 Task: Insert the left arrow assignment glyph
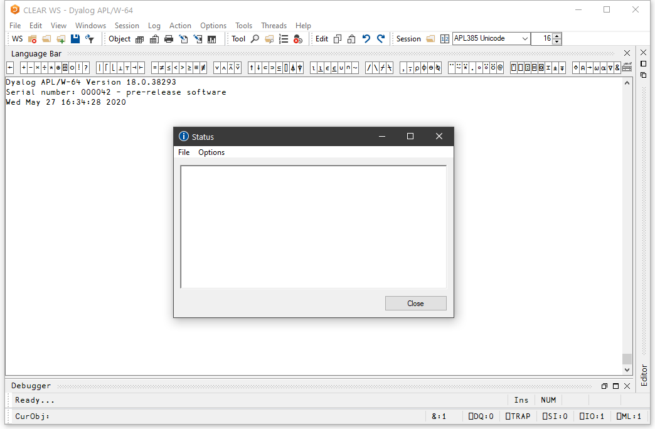pyautogui.click(x=10, y=68)
